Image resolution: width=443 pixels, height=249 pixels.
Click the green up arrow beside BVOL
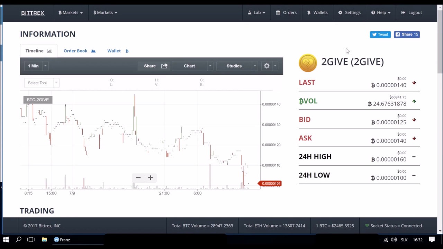tap(414, 101)
